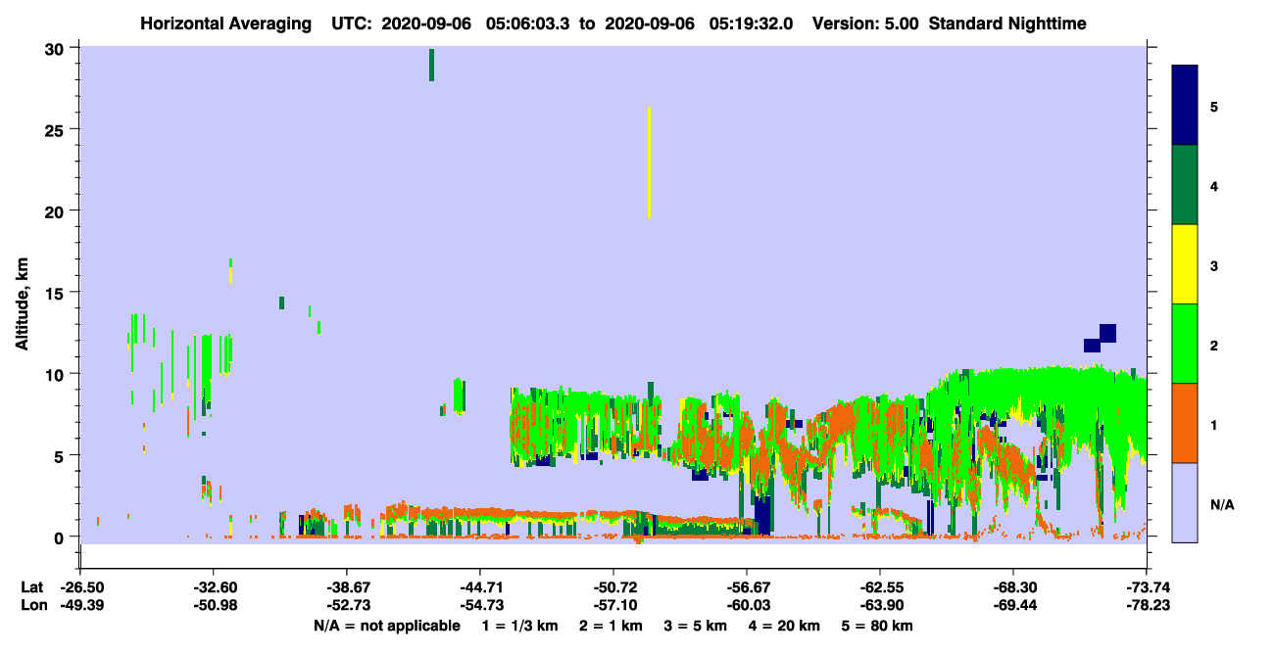Click the 'Standard Nighttime' label

[x=1007, y=23]
